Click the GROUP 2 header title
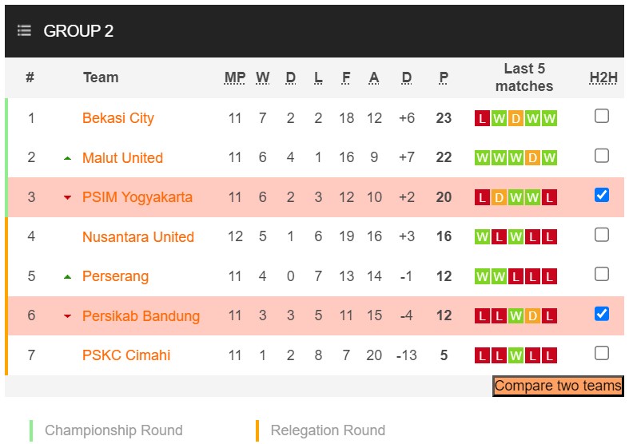 coord(78,31)
